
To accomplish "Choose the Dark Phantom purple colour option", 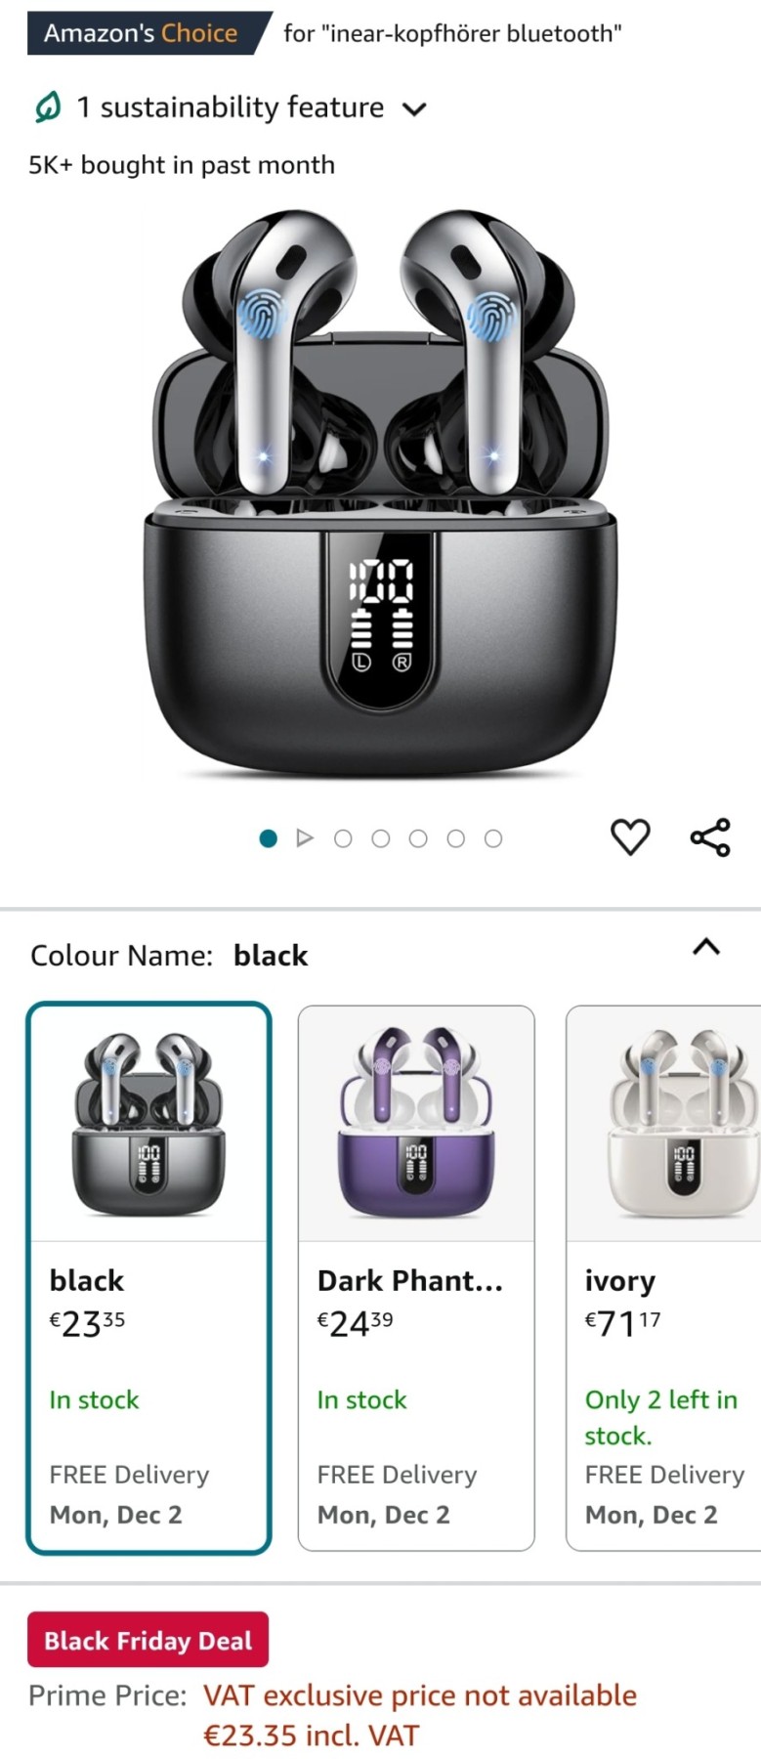I will click(x=416, y=1277).
